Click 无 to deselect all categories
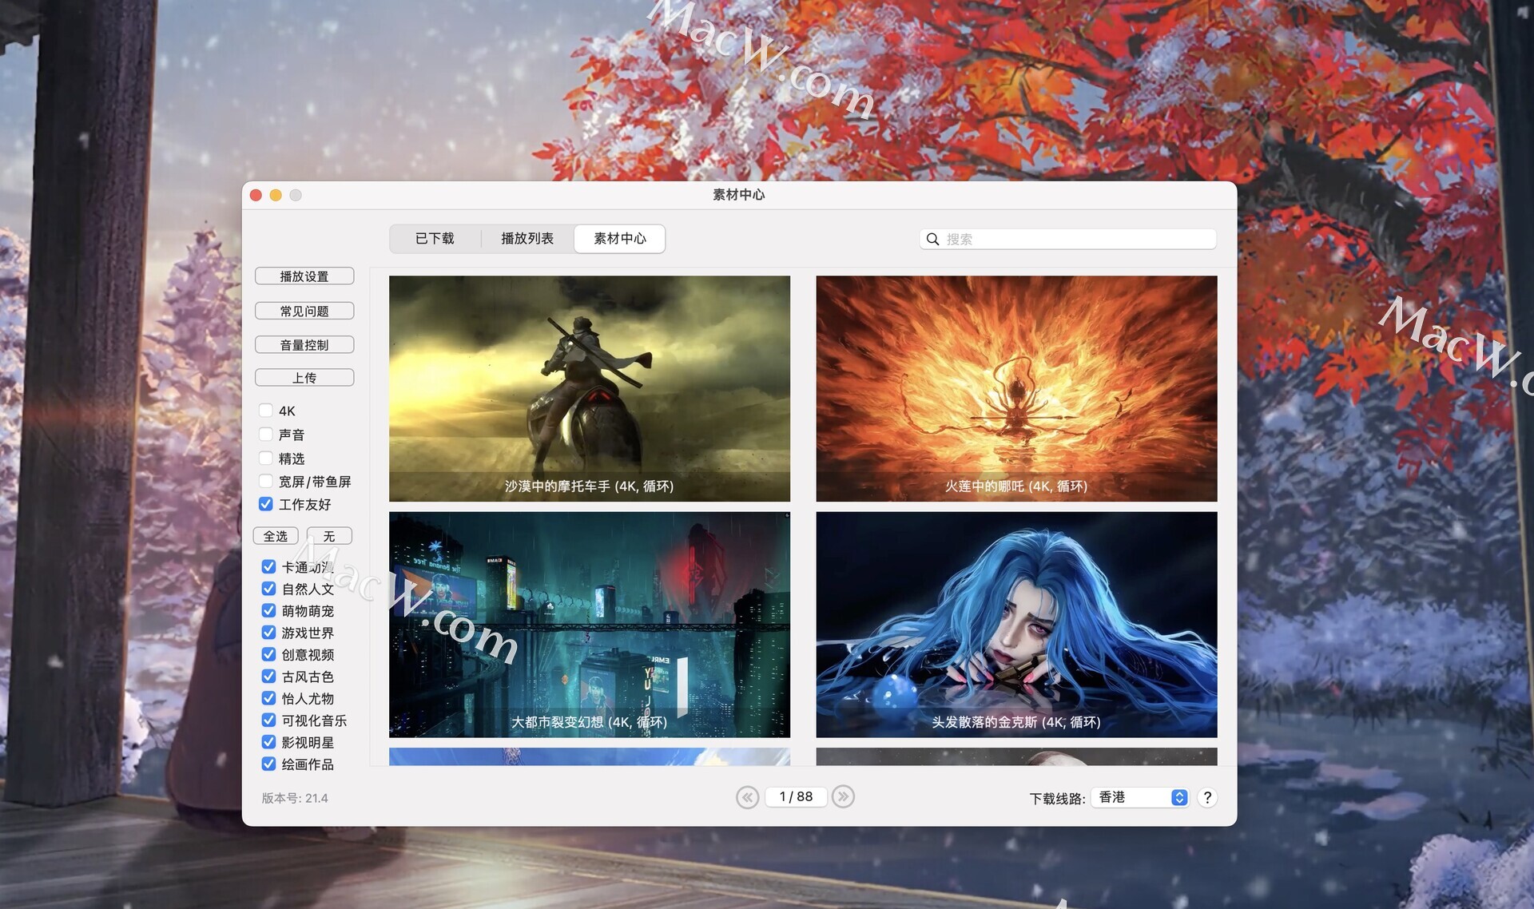The image size is (1534, 909). tap(329, 536)
